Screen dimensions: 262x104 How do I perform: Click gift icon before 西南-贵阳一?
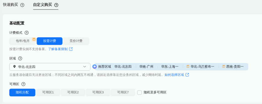point(224,66)
